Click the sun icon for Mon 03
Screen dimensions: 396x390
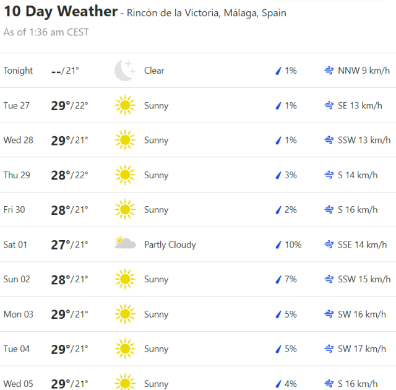[x=125, y=314]
